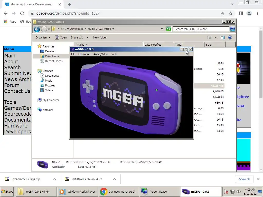Open the Forum link in website menu
This screenshot has width=263, height=197.
[12, 85]
